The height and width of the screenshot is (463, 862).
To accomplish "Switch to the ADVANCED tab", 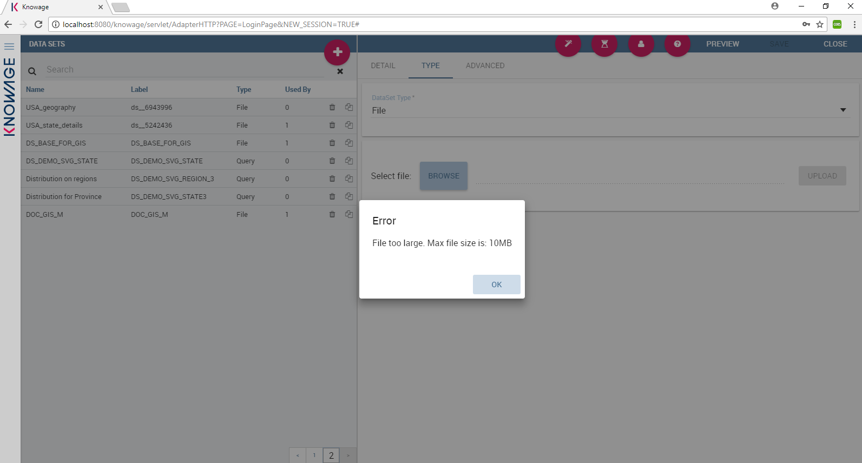I will click(485, 65).
